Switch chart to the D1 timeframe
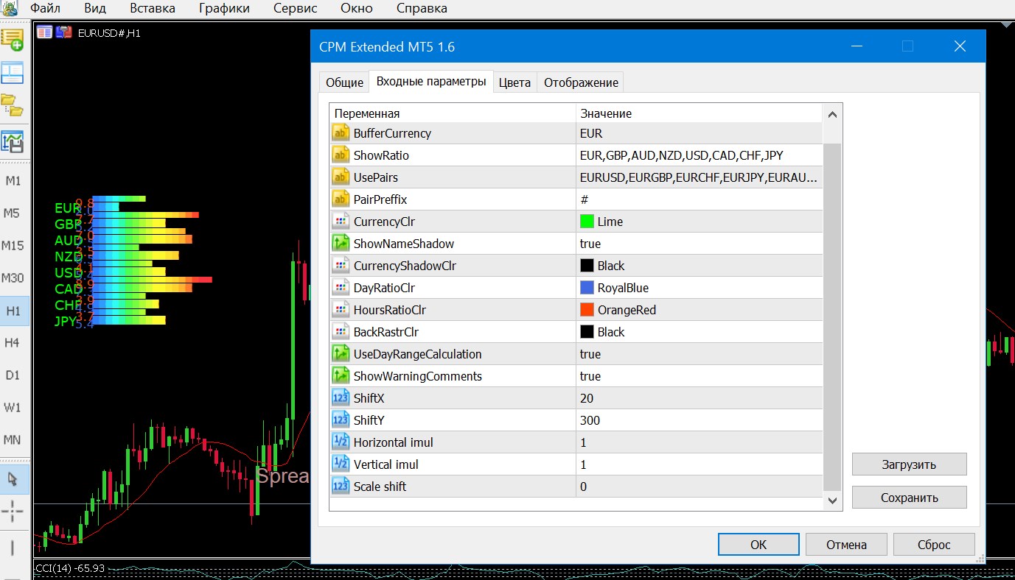1015x580 pixels. click(13, 375)
